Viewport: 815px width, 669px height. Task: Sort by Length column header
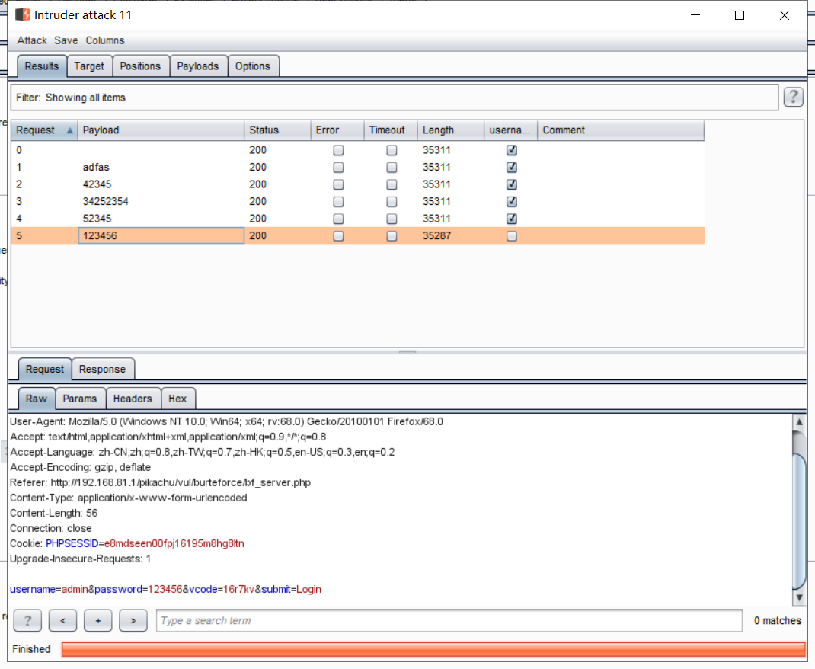[450, 130]
